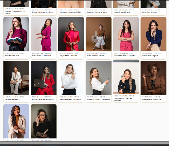Click category label on 'Executiva em Carreira' card
The height and width of the screenshot is (146, 169).
pos(14,97)
